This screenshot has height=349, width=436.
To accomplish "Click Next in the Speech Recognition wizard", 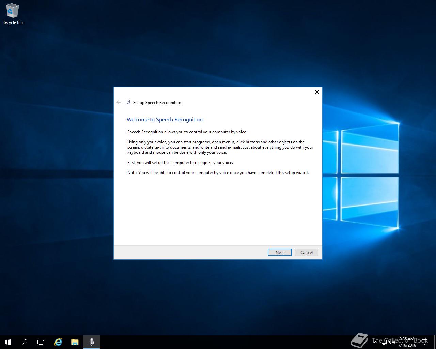I will 279,252.
